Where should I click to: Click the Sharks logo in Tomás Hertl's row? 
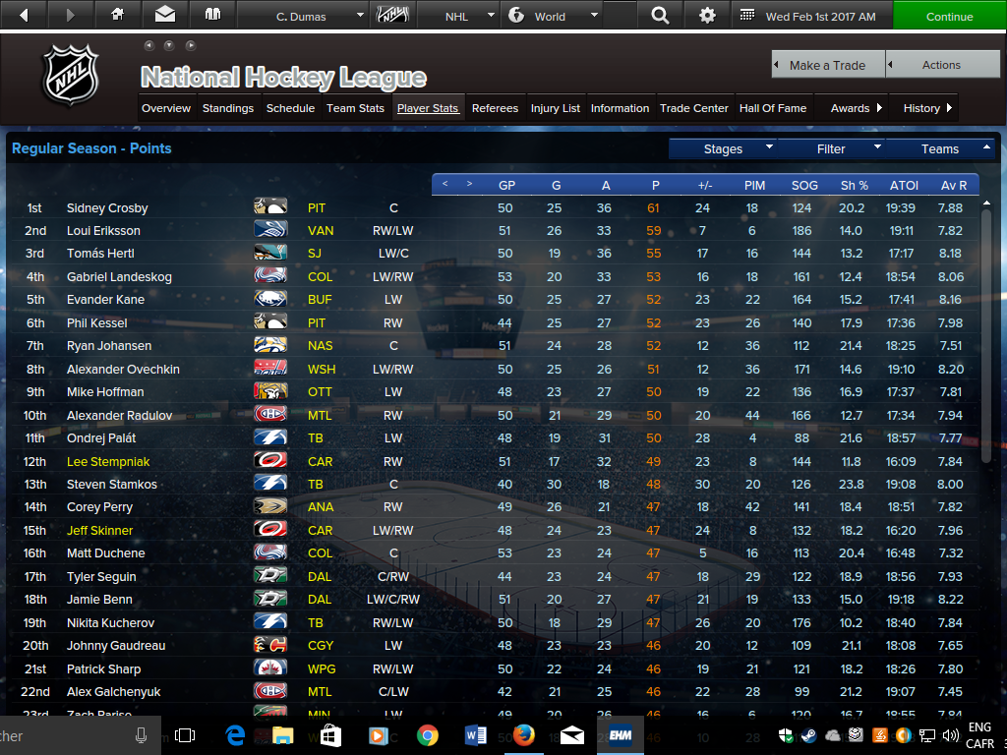pyautogui.click(x=270, y=253)
